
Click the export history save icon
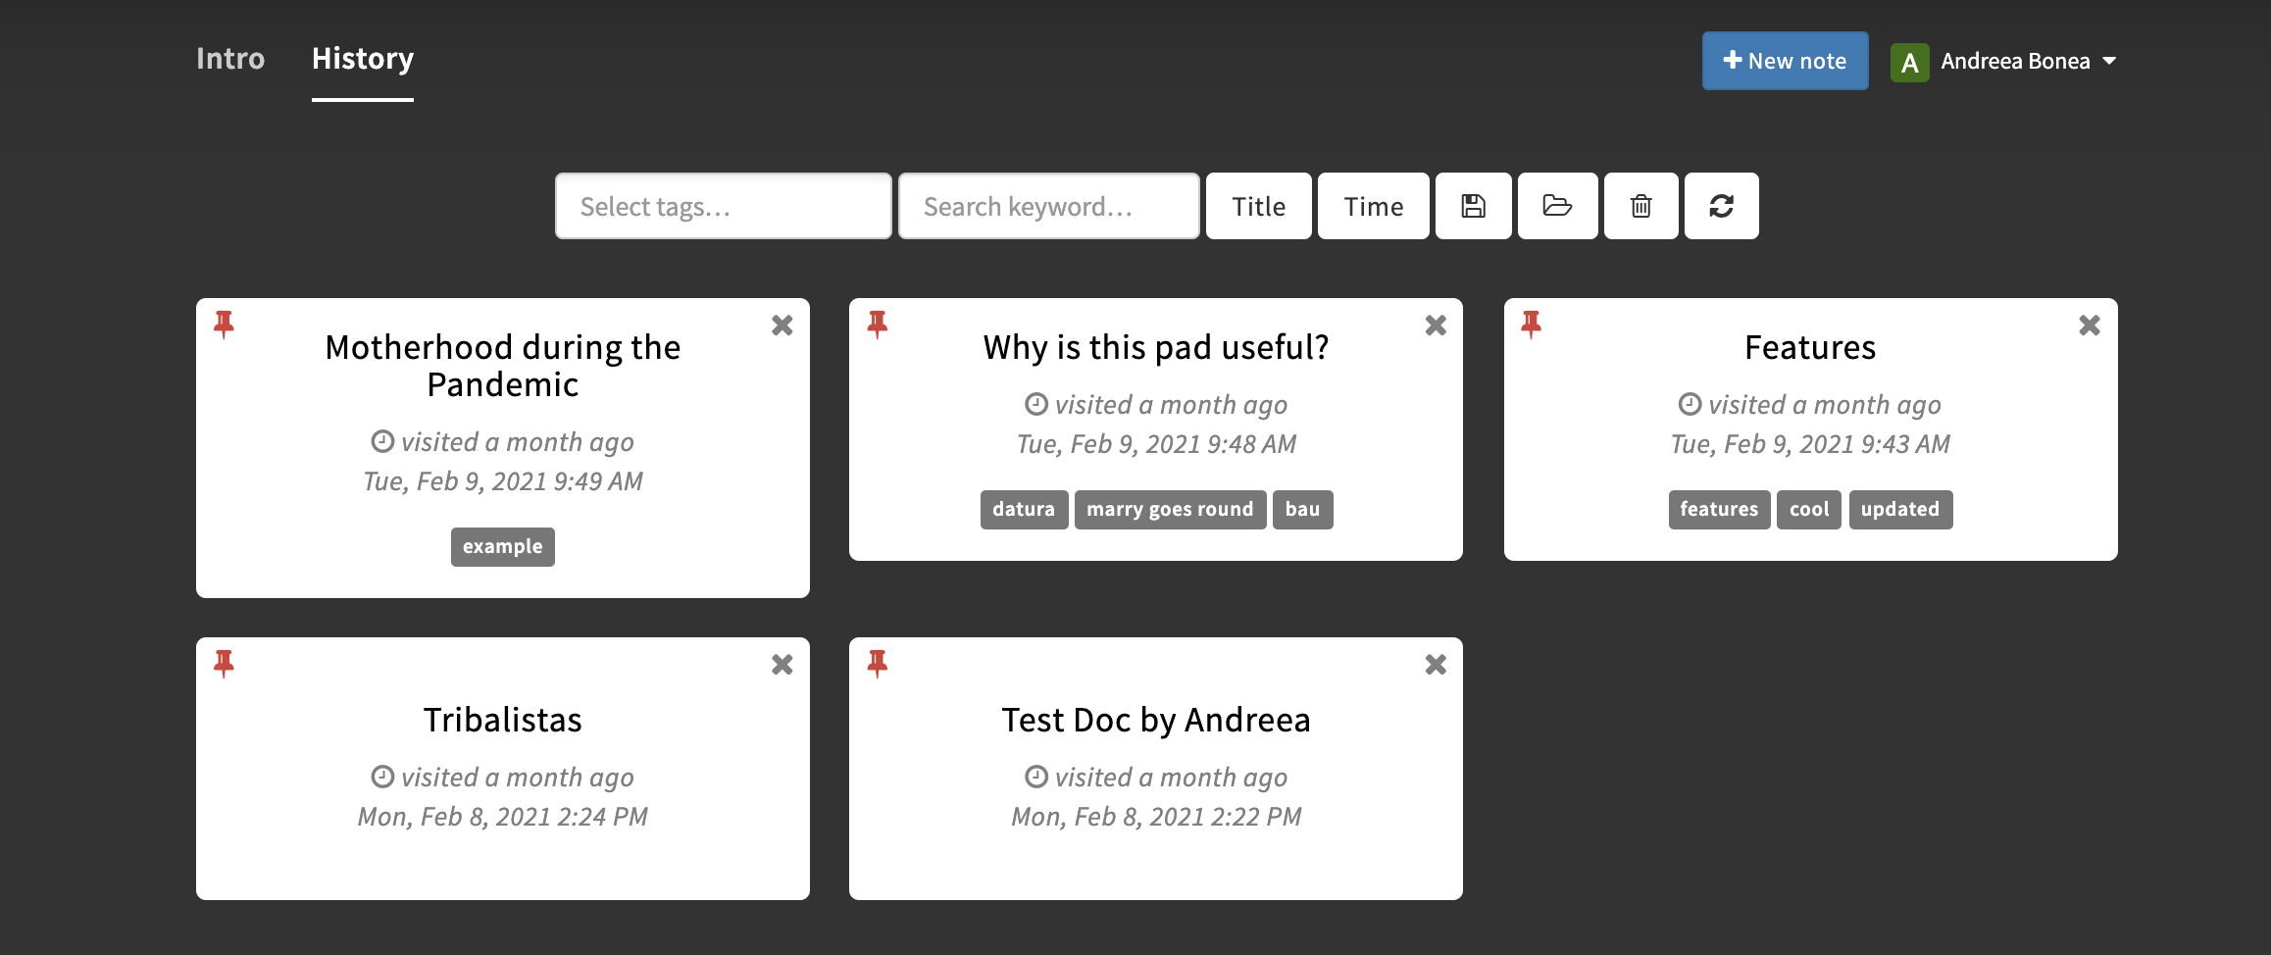pyautogui.click(x=1473, y=206)
